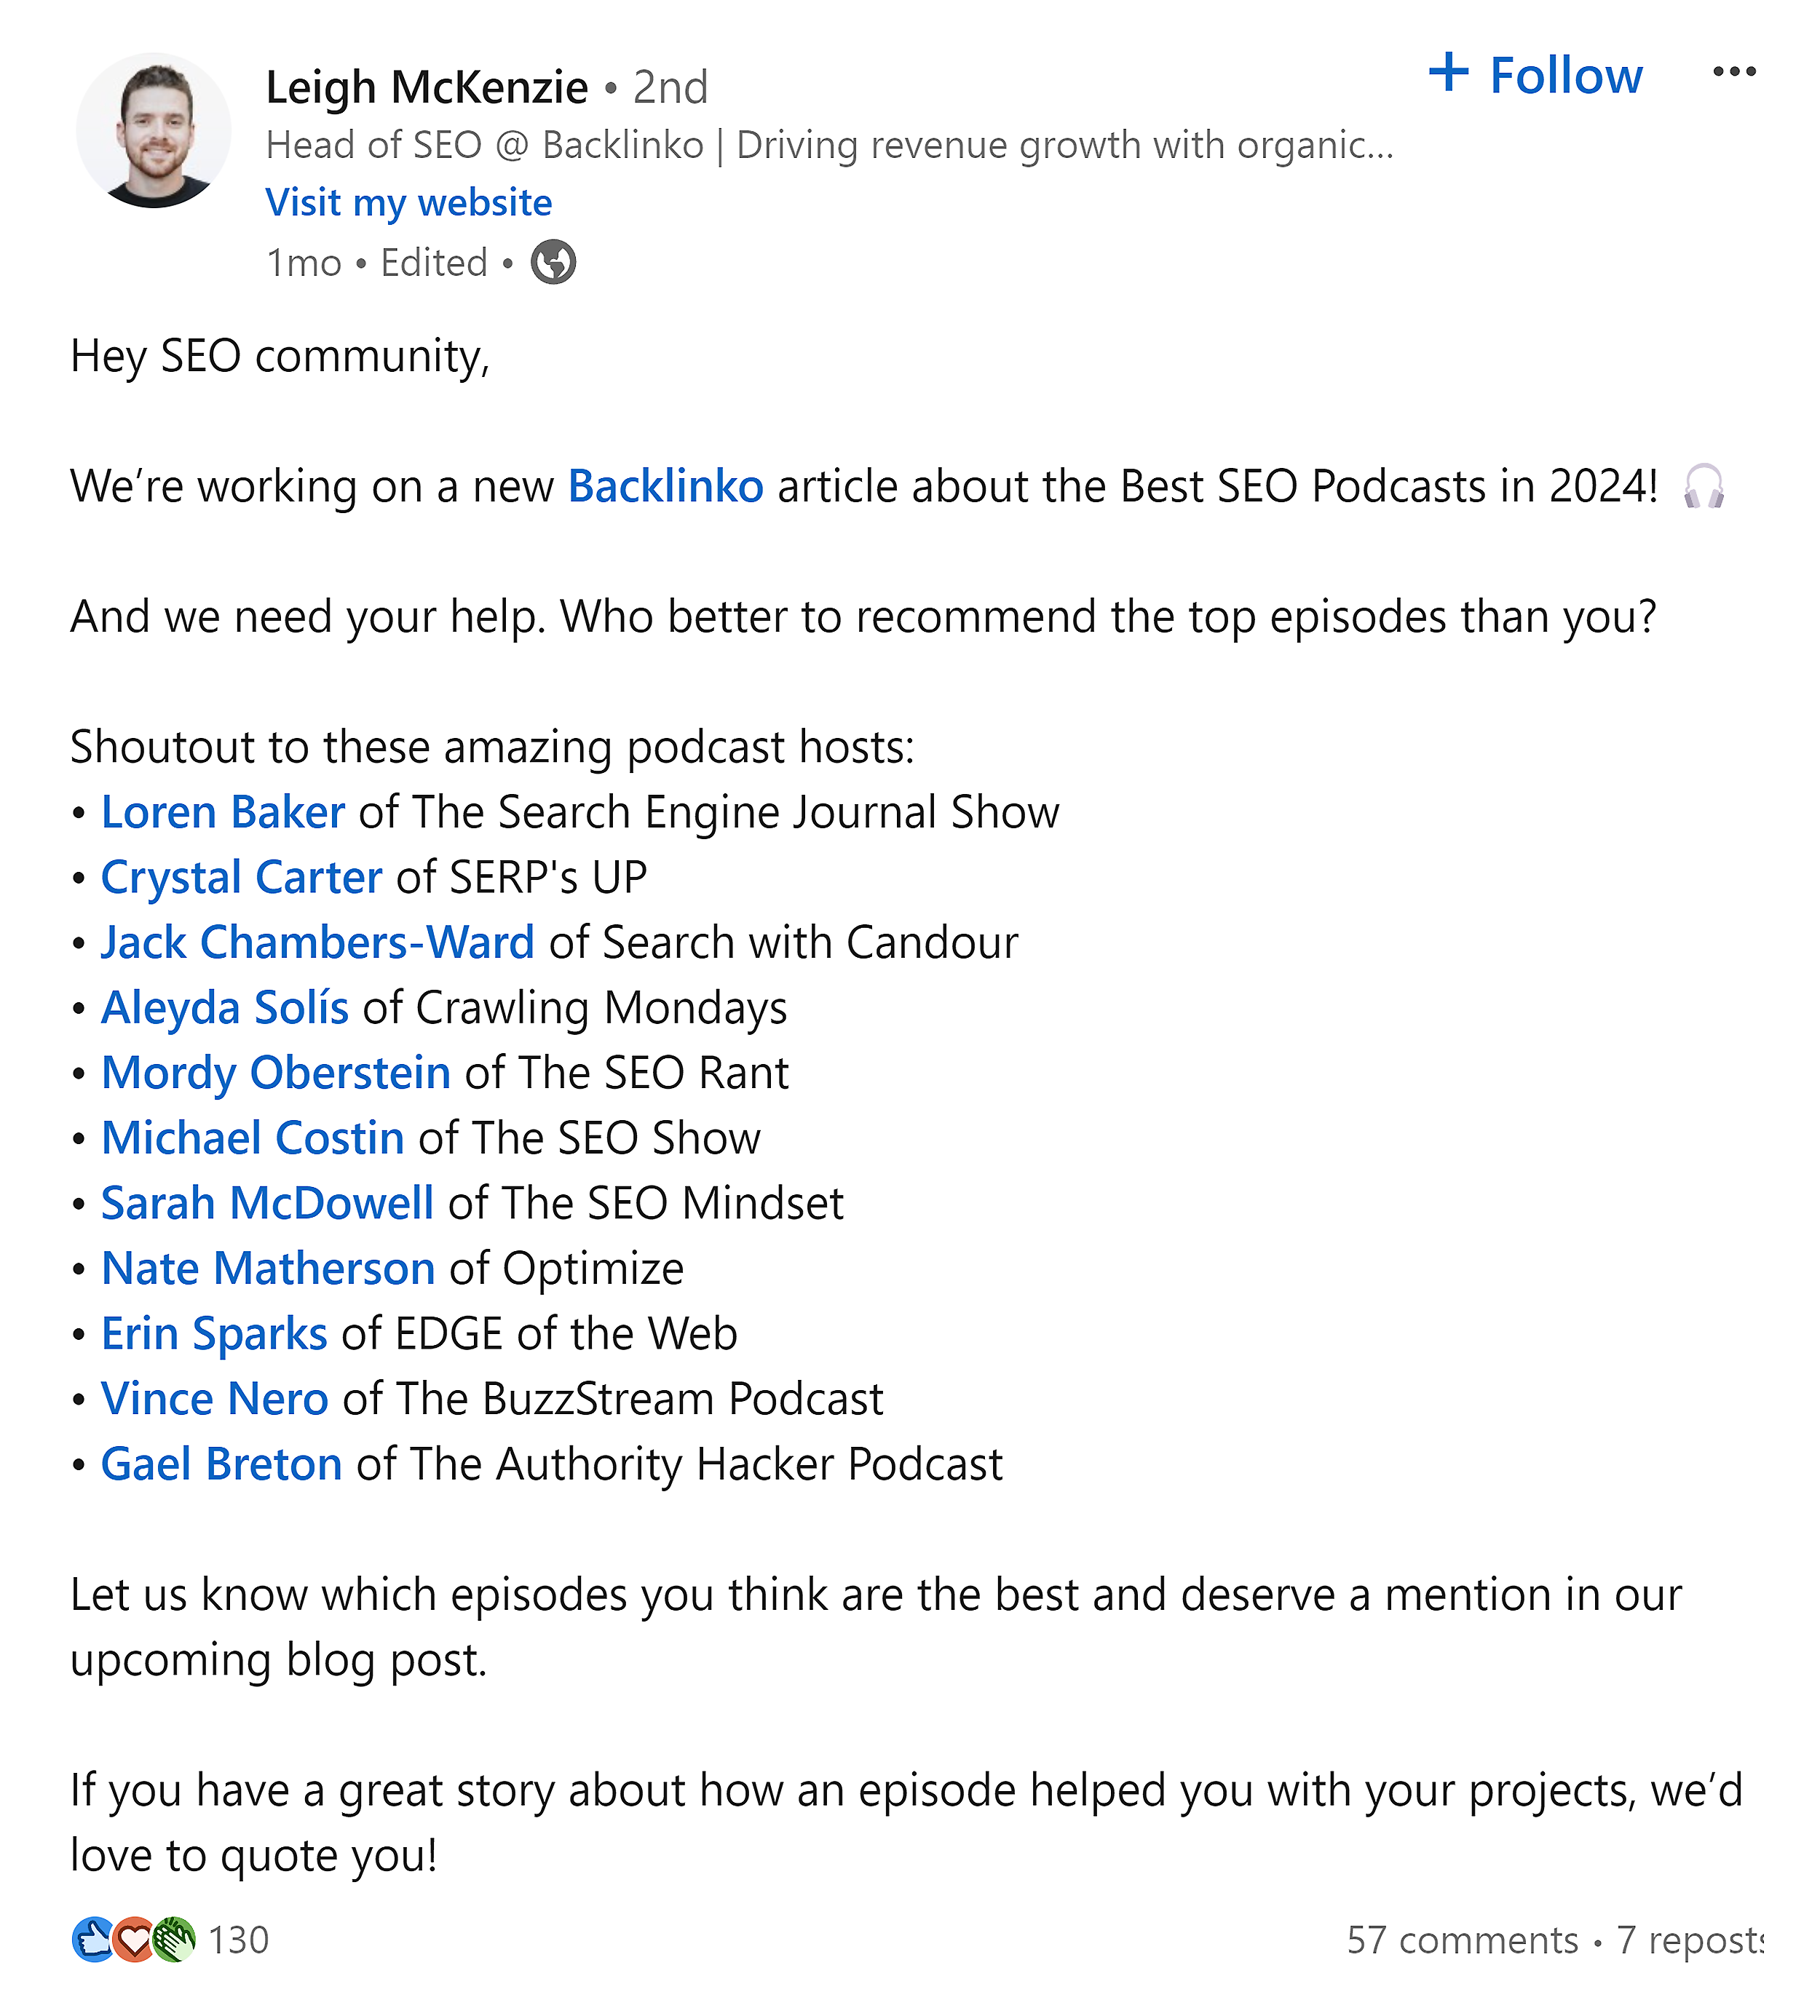Viewport: 1820px width, 2016px height.
Task: Open Aleyda Solís profile mention
Action: point(226,1007)
